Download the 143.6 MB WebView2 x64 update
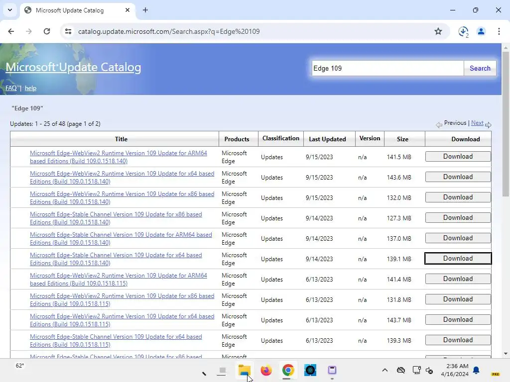This screenshot has height=382, width=510. click(458, 177)
